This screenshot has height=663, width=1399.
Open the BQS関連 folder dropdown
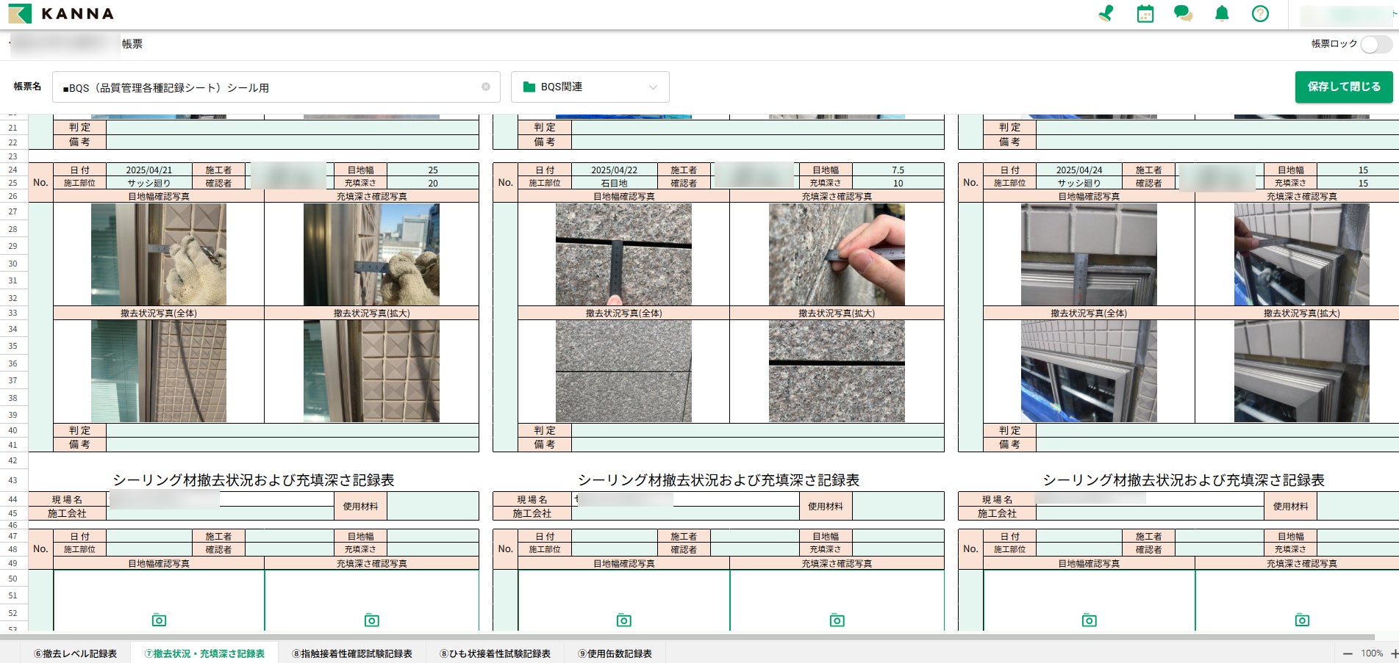590,87
